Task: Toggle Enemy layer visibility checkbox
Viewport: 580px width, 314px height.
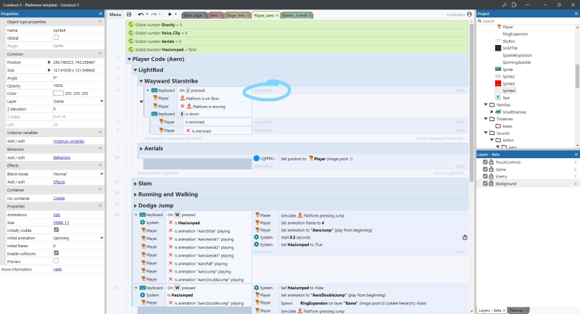Action: pyautogui.click(x=485, y=176)
